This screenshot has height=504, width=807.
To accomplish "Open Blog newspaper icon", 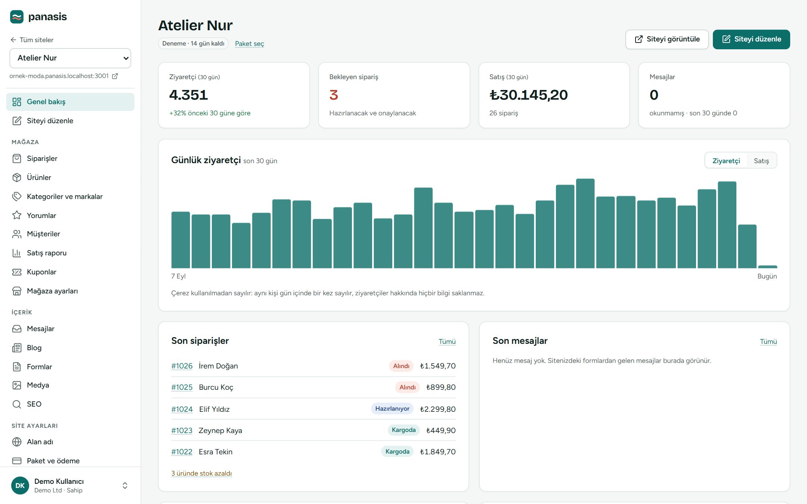I will coord(17,348).
